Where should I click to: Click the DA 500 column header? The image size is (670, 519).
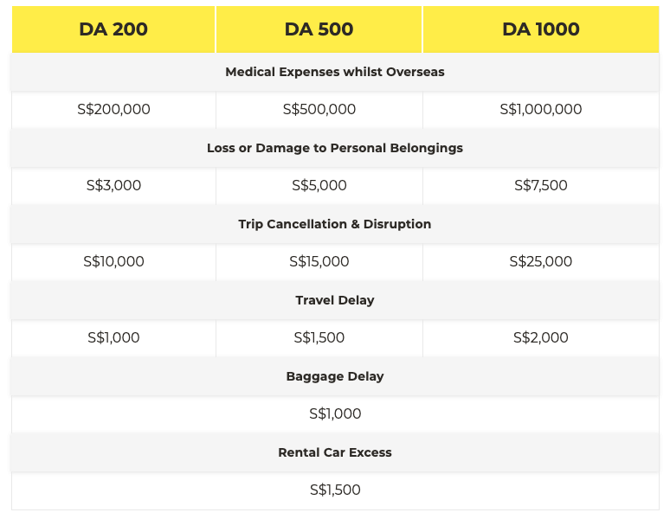[319, 29]
